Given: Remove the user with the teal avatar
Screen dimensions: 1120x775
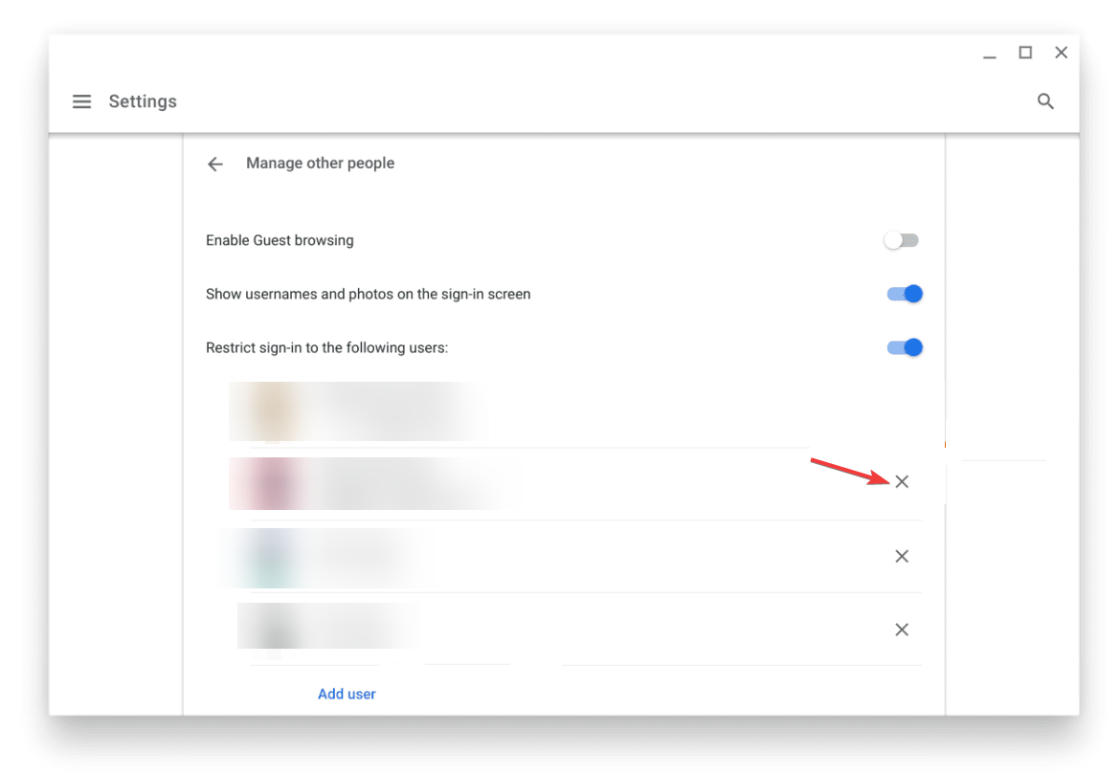Looking at the screenshot, I should click(x=902, y=556).
